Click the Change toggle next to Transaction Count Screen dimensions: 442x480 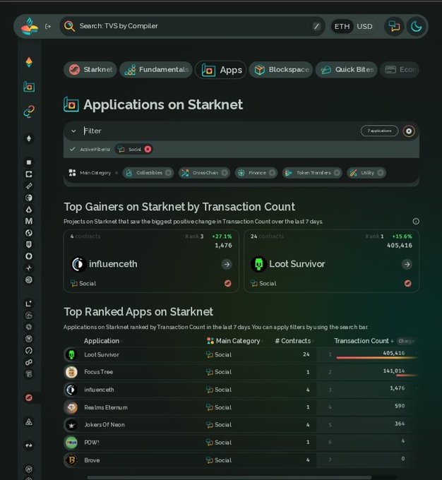click(x=406, y=341)
